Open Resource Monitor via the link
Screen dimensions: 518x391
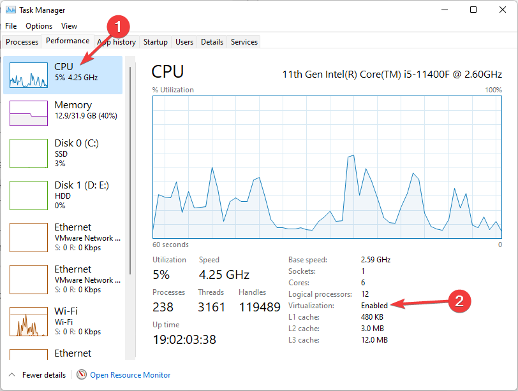[129, 375]
